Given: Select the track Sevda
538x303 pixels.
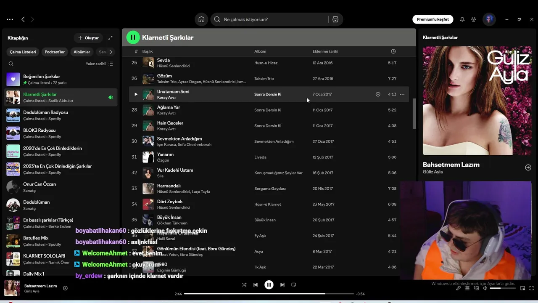Looking at the screenshot, I should 269,63.
